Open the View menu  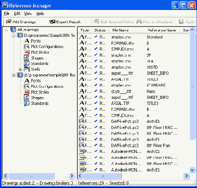[28, 14]
